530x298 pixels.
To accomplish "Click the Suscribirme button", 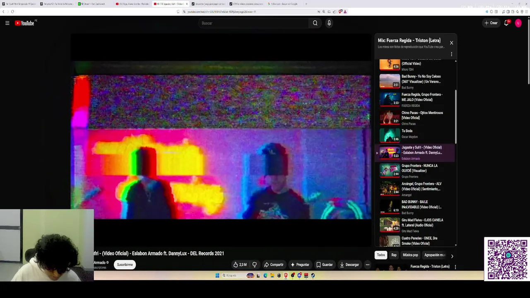I will [x=125, y=264].
